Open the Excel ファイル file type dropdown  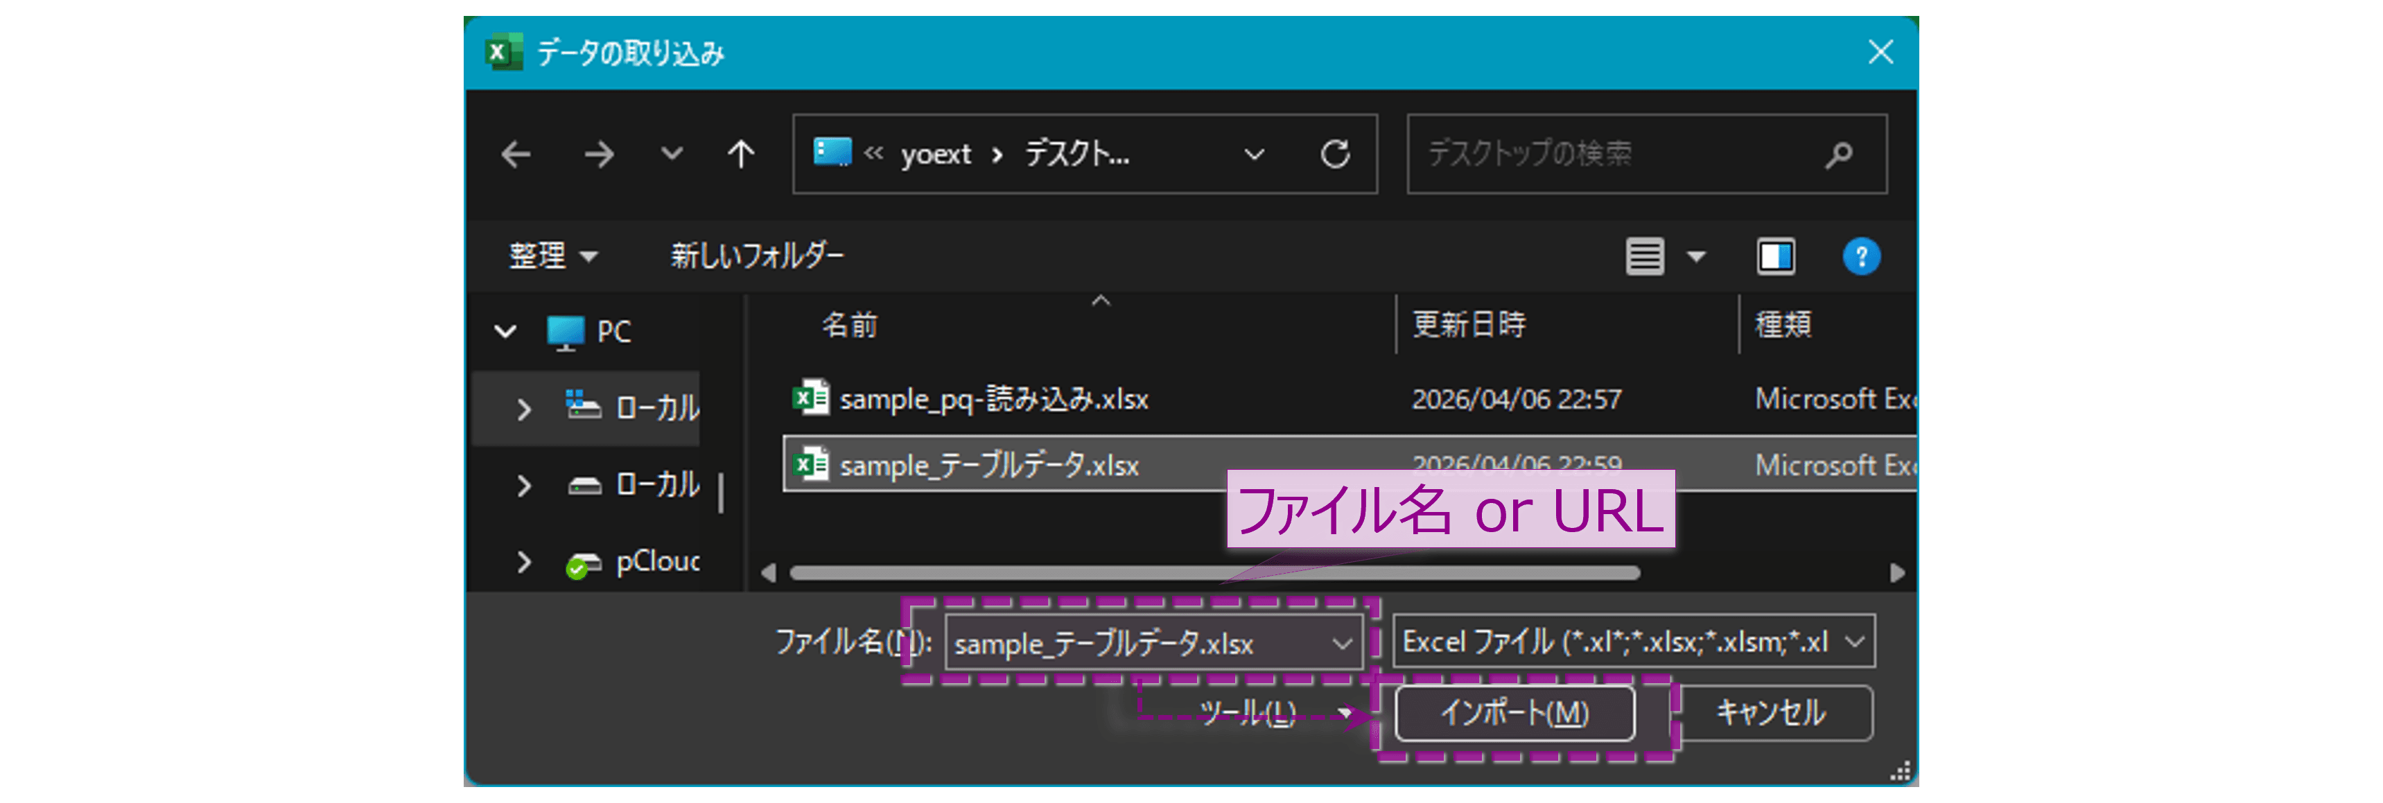1855,641
